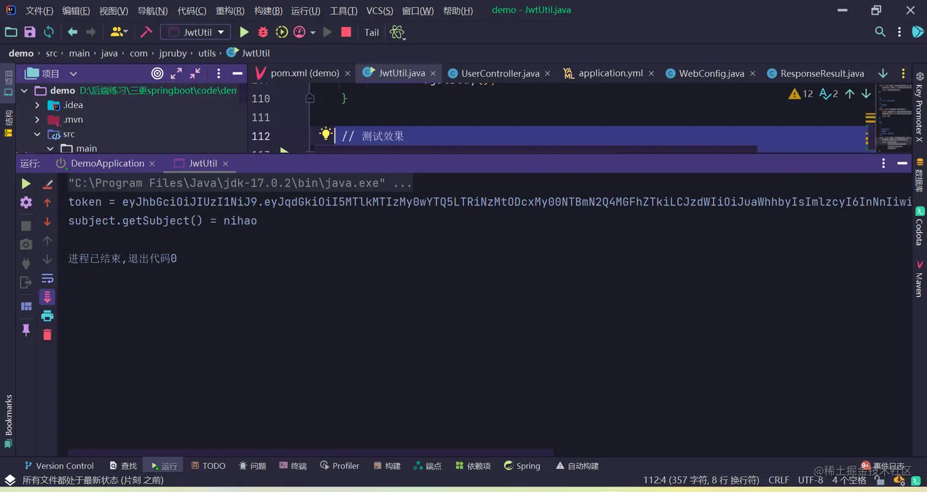
Task: Sync files with the refresh icon
Action: click(48, 33)
